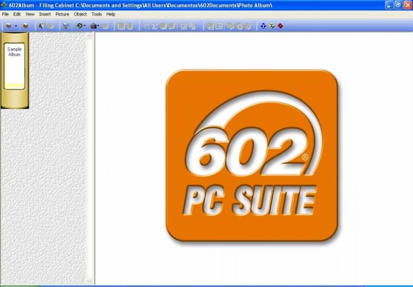Click the green import icon
This screenshot has height=287, width=413.
pos(79,26)
